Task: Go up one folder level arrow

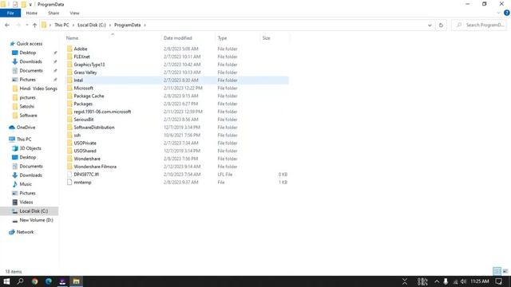Action: 34,25
